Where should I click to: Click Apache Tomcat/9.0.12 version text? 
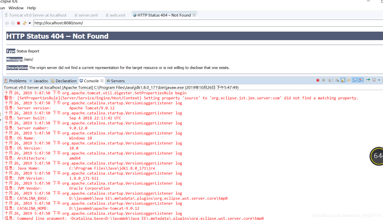(92, 108)
